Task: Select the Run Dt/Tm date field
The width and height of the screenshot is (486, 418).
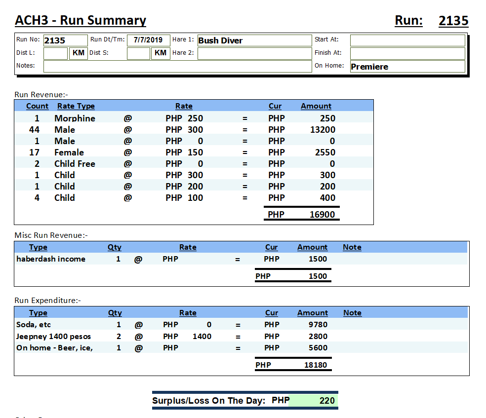Action: 148,40
